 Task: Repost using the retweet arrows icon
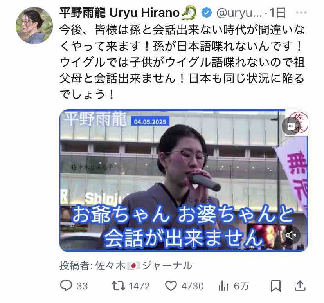119,286
